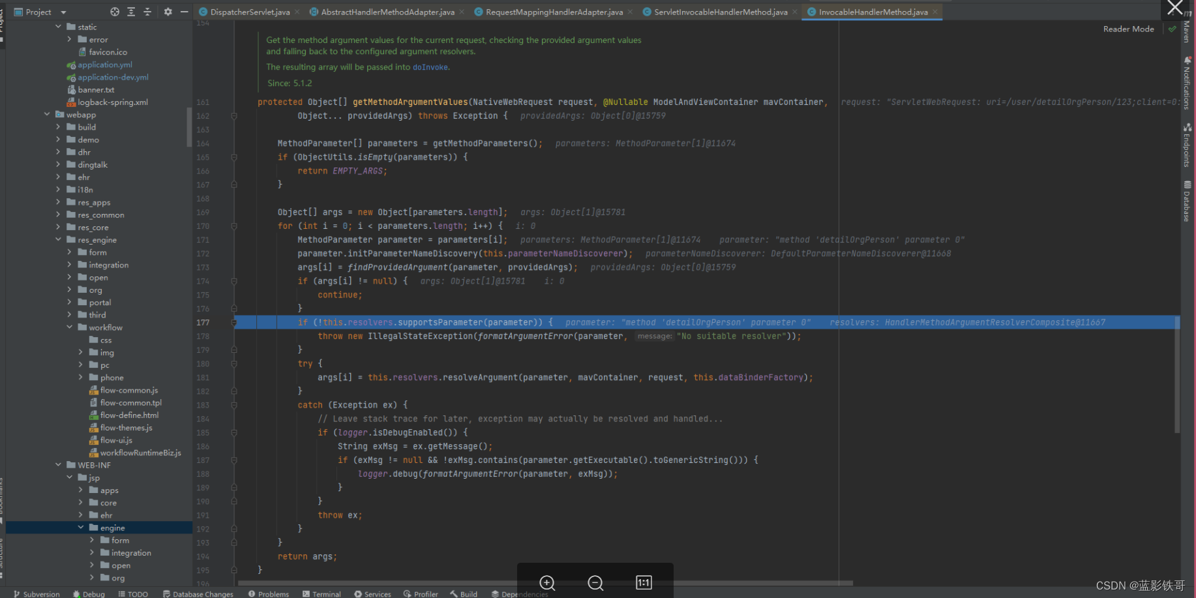This screenshot has height=598, width=1196.
Task: Open the Problems tool window
Action: coord(269,593)
